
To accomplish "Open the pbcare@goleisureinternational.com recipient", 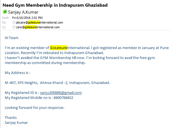I will tap(39, 22).
